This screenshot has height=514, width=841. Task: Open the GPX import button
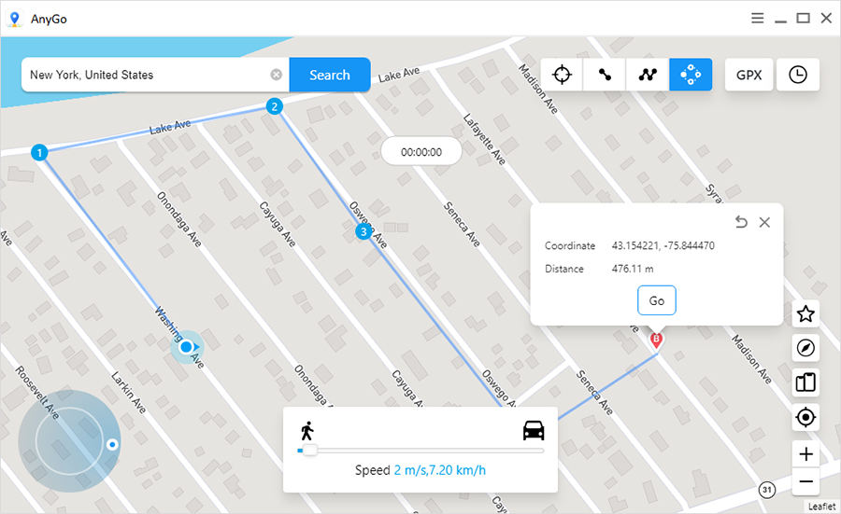[x=748, y=75]
